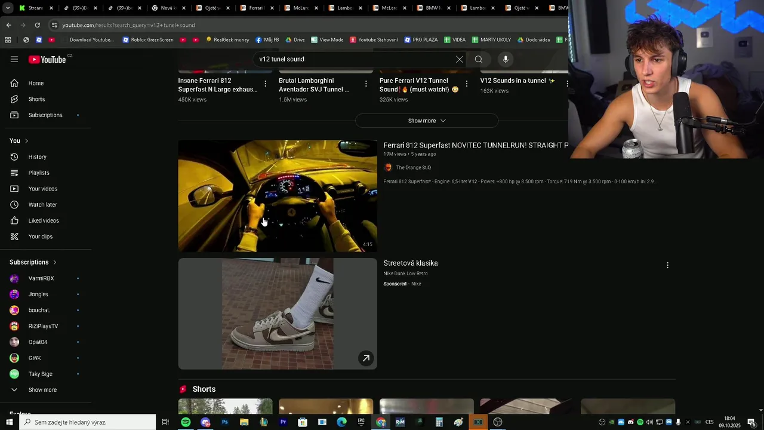The image size is (764, 430).
Task: Switch to the first BMW tab
Action: coord(433,8)
